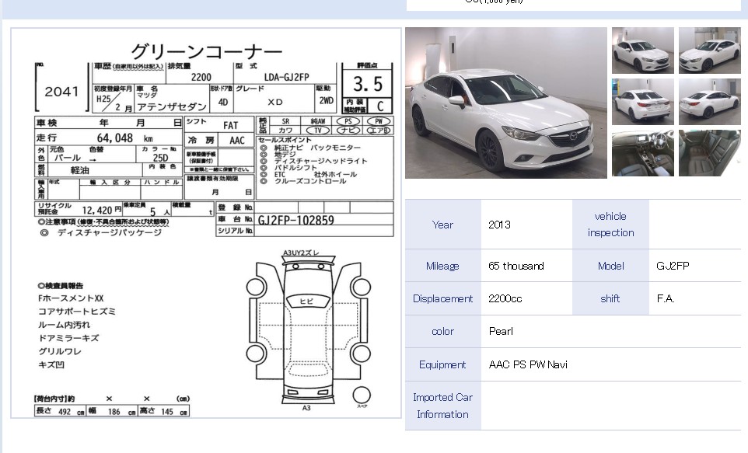The image size is (748, 453).
Task: Select the rear-left view car thumbnail
Action: [642, 102]
